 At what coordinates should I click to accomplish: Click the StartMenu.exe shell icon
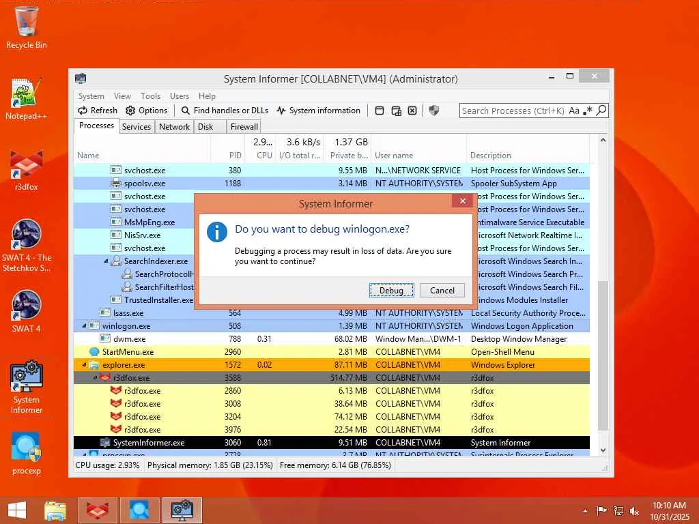click(x=94, y=352)
